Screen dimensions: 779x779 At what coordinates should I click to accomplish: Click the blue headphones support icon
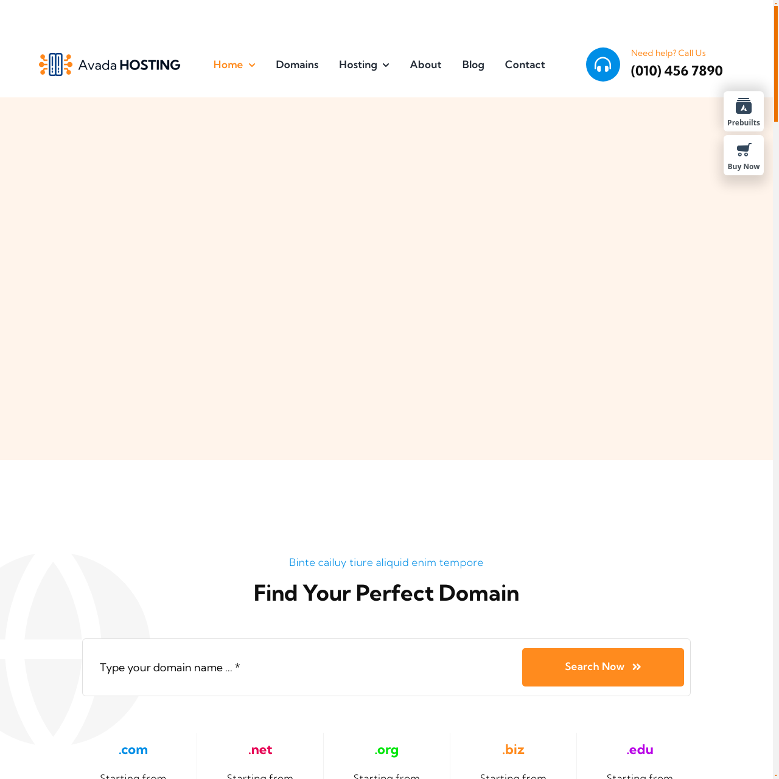tap(603, 65)
